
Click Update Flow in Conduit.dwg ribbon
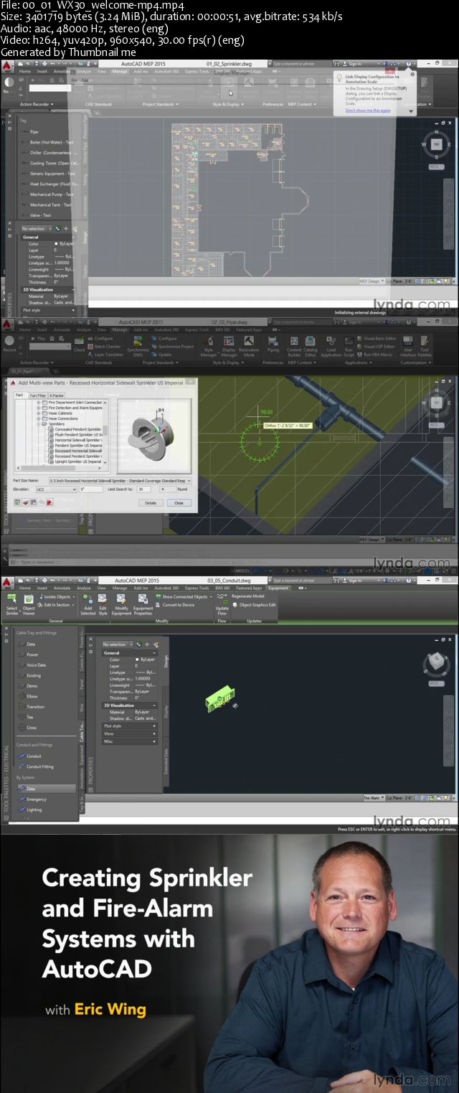click(x=222, y=604)
